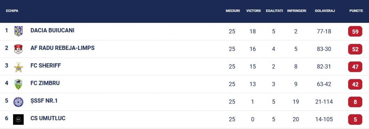The image size is (369, 129).
Task: Click the VICTORII column header
Action: point(253,11)
